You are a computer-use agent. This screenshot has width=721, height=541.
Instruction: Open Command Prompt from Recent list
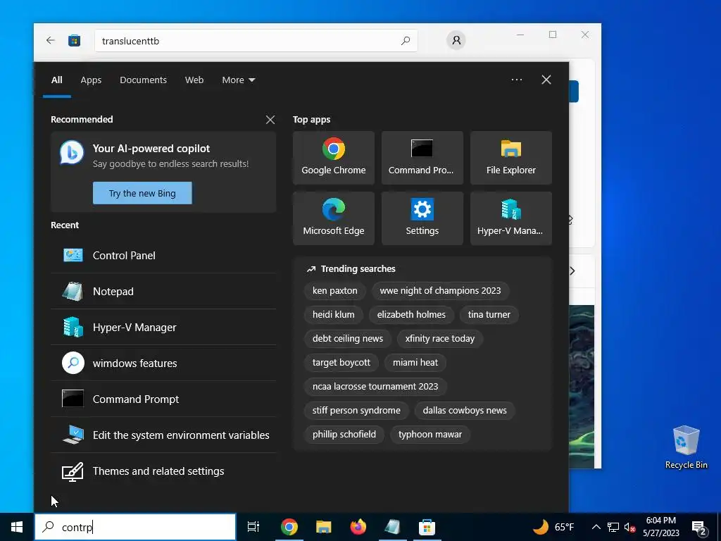point(163,399)
